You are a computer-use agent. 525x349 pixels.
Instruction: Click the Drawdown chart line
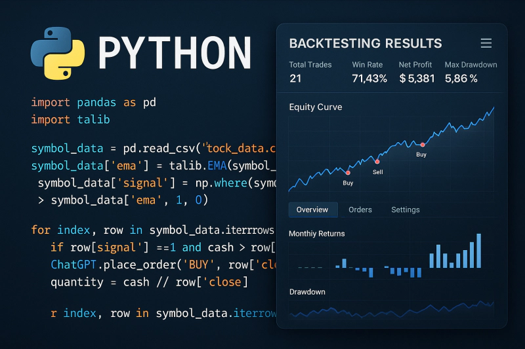391,310
